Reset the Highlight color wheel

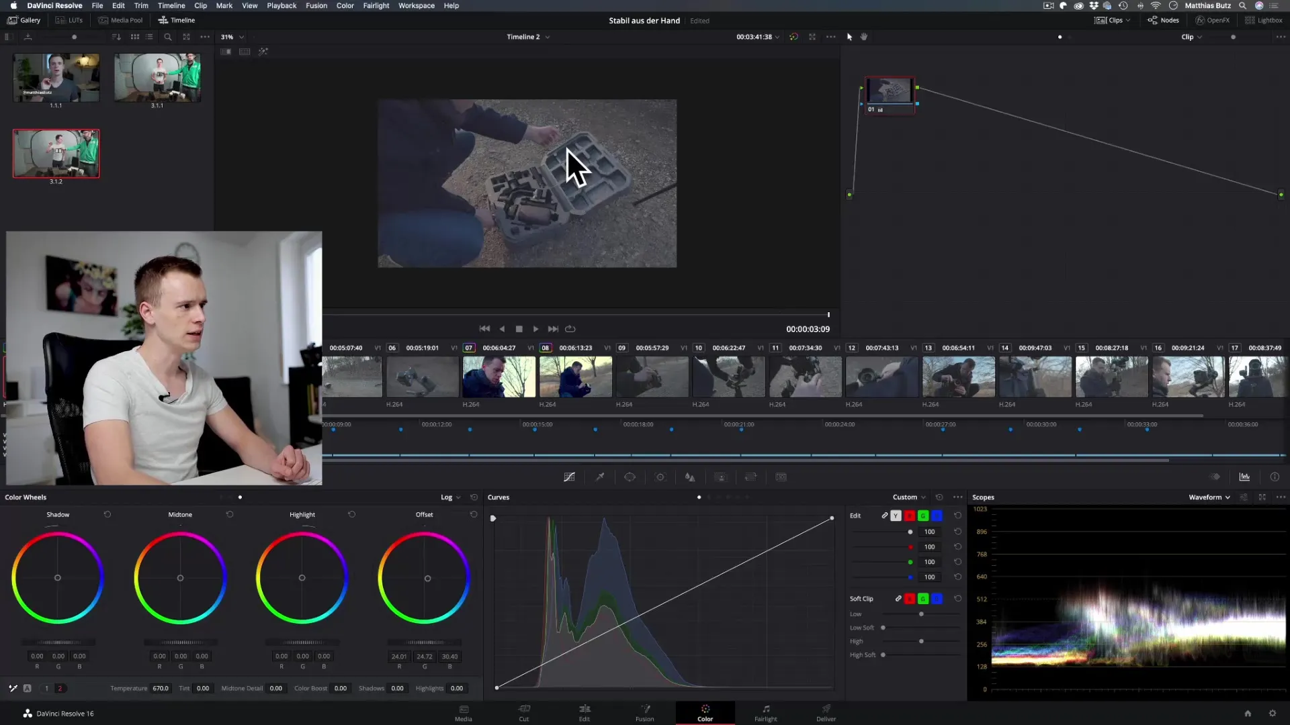(351, 515)
